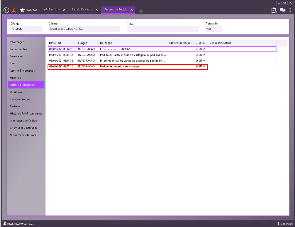Viewport: 295px width, 227px height.
Task: Open Autorizações de Troca in the sidebar
Action: (x=23, y=135)
